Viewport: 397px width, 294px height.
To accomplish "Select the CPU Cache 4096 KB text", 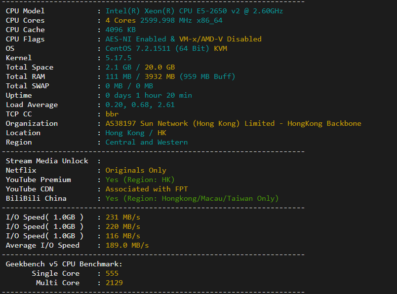I will (120, 30).
